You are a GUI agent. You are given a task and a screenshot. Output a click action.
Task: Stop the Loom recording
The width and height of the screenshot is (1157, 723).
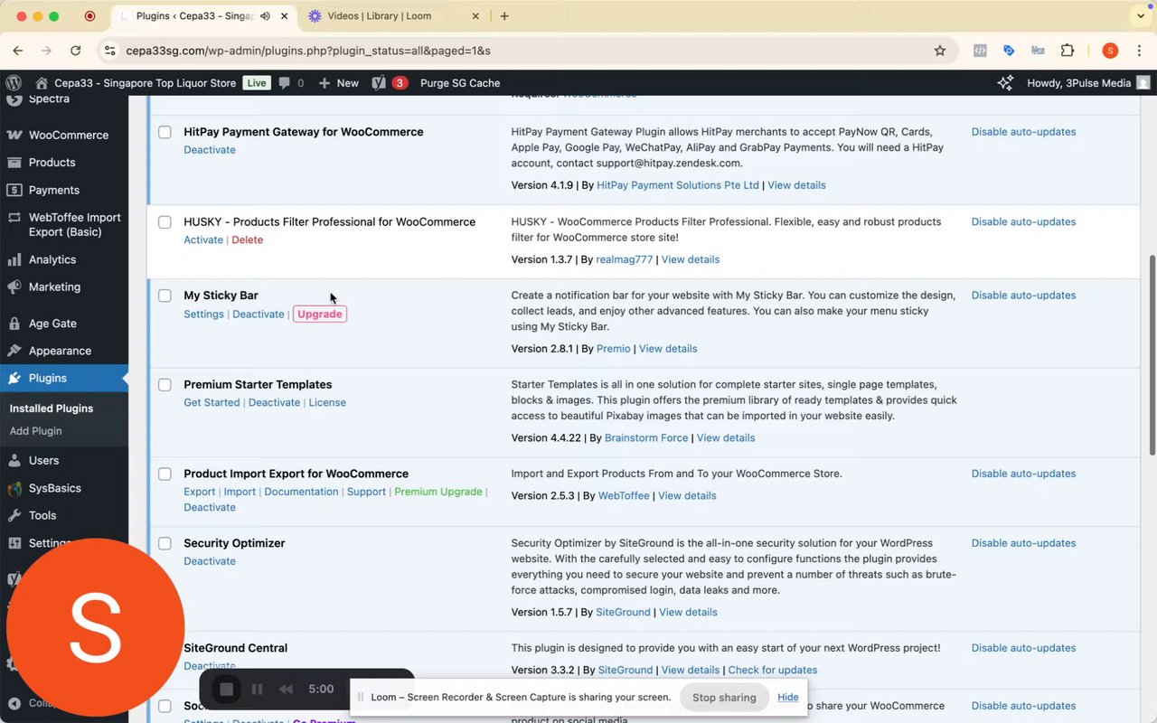[226, 690]
